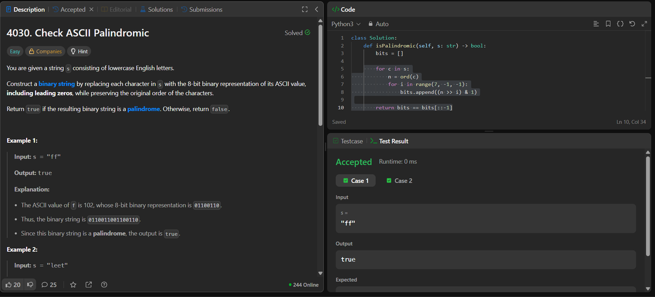
Task: Click the Ln 10, Col 34 status
Action: tap(630, 122)
